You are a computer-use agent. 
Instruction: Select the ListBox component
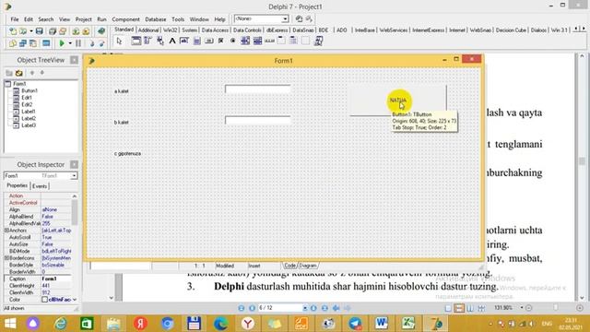point(245,41)
